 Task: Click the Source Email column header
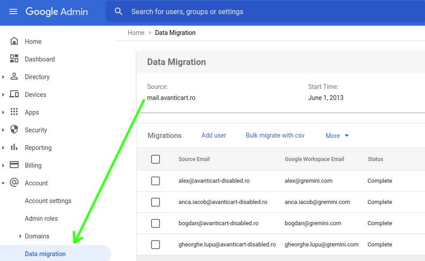click(194, 159)
